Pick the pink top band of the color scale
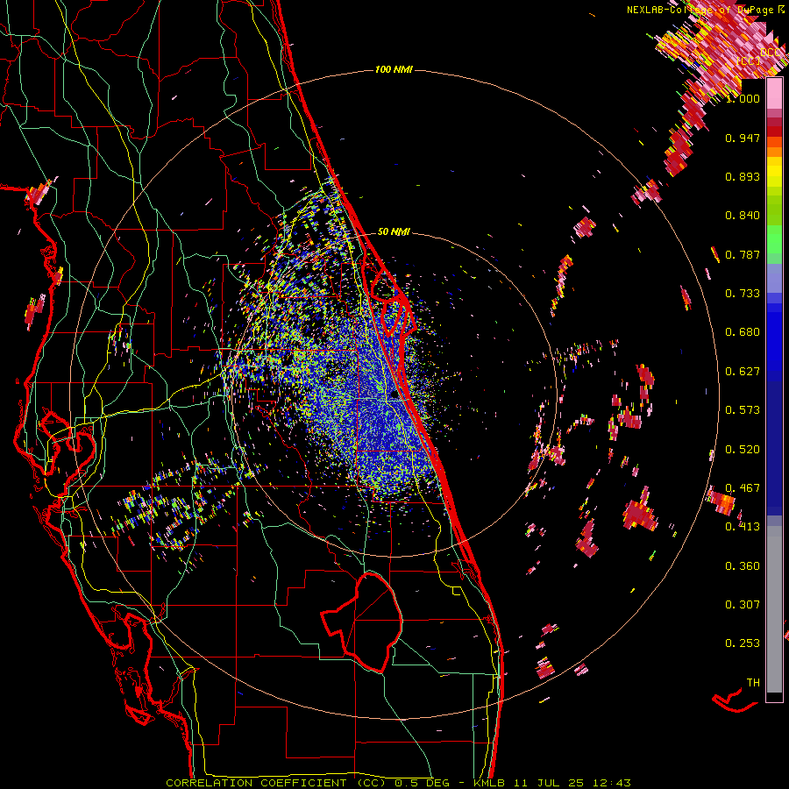Viewport: 789px width, 789px height. 774,94
